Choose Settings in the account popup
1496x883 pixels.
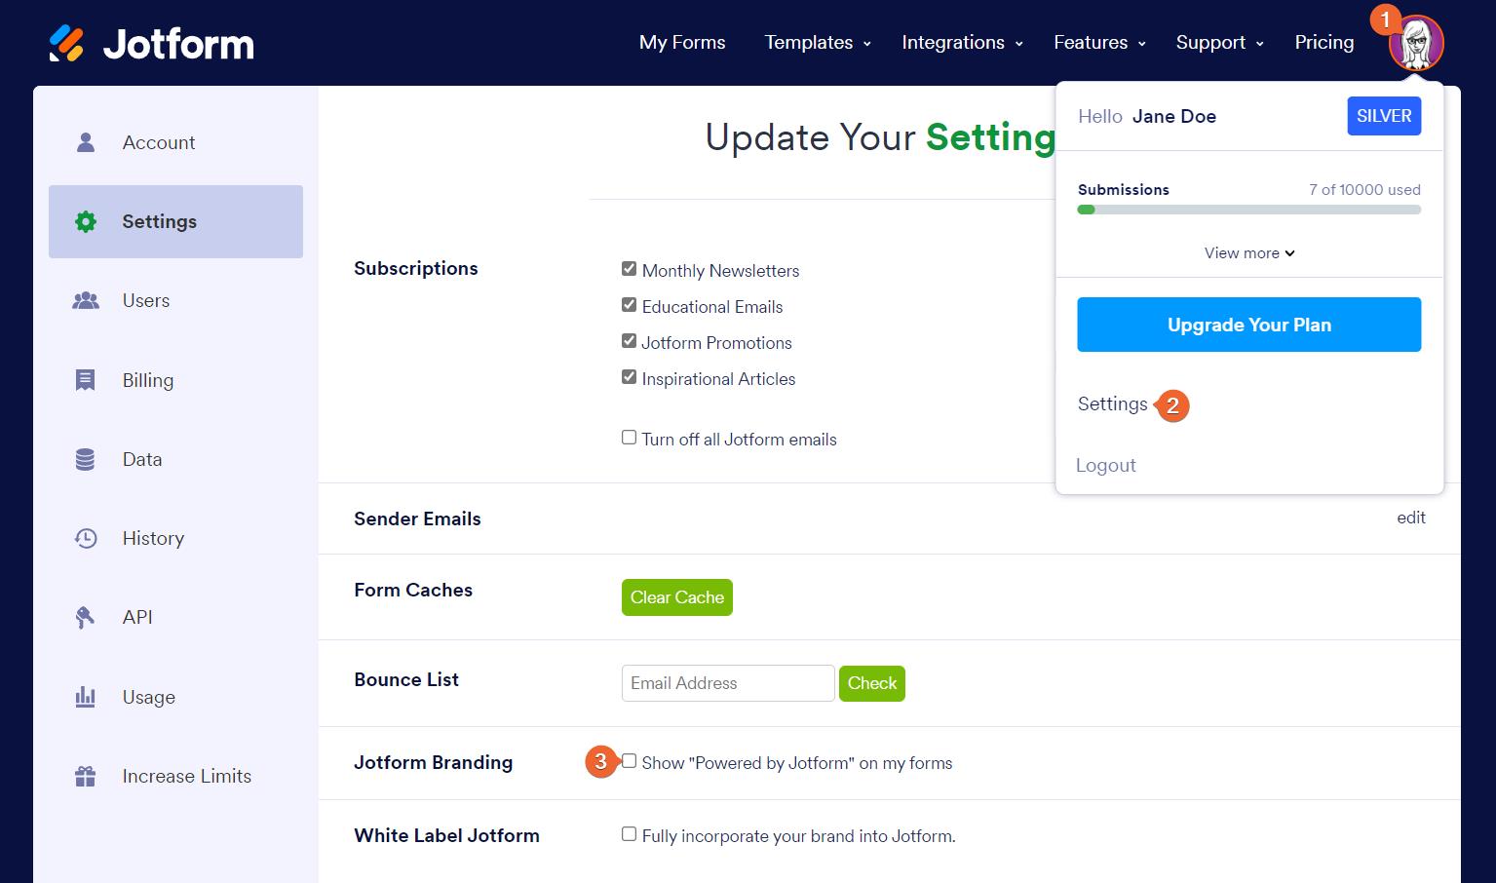tap(1113, 403)
